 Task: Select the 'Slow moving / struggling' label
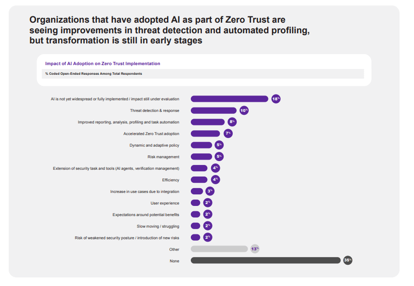pyautogui.click(x=158, y=226)
